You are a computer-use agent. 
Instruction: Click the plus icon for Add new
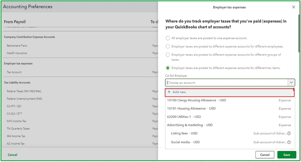(x=169, y=92)
